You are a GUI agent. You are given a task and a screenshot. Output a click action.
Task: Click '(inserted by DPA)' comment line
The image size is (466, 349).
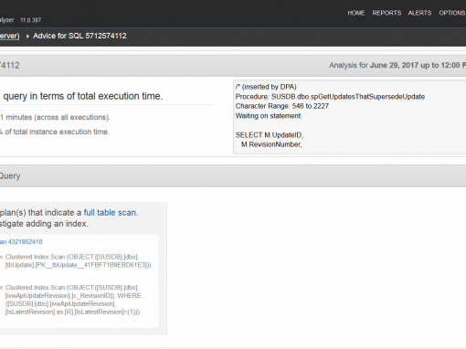pos(266,87)
